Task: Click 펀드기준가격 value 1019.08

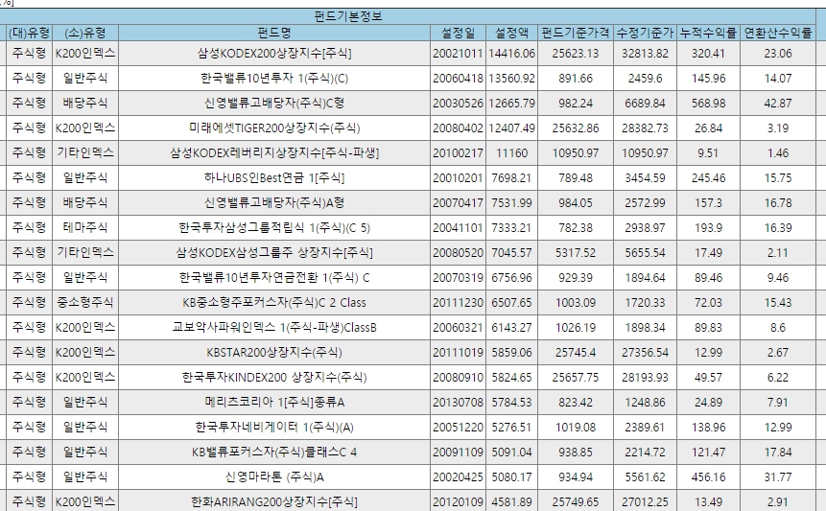Action: [576, 427]
